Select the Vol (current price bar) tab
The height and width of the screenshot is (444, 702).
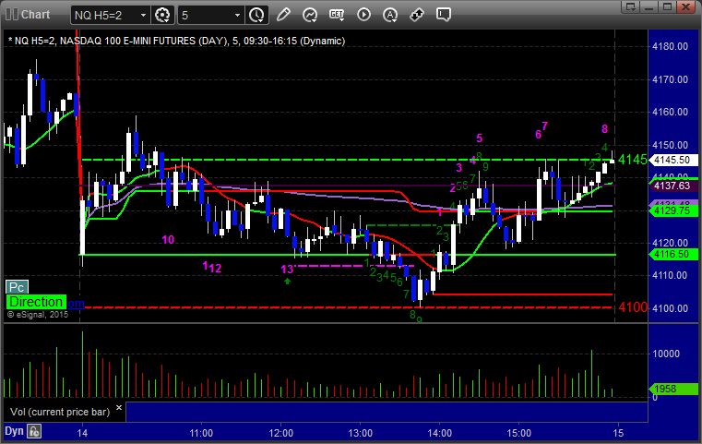60,412
